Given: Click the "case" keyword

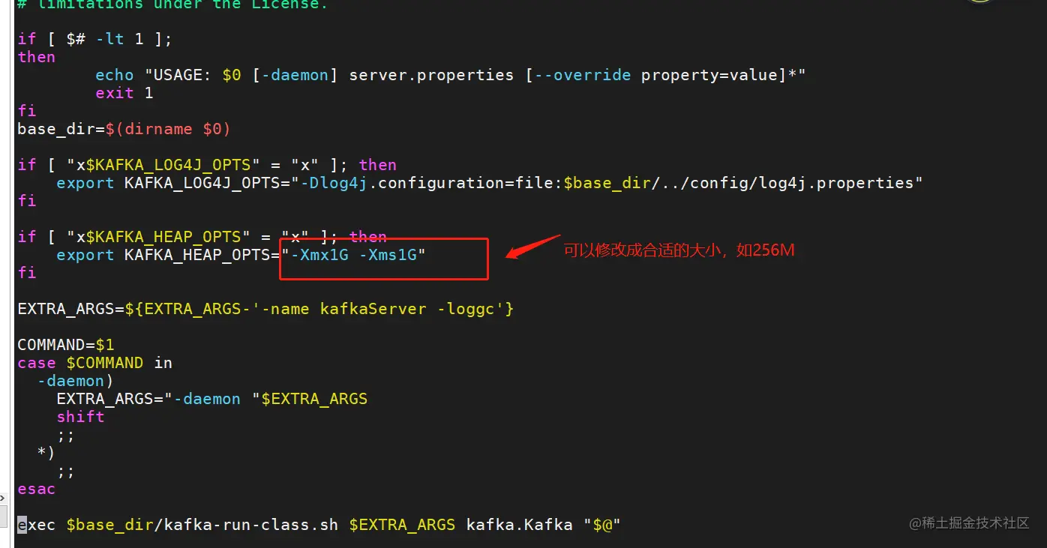Looking at the screenshot, I should 37,363.
